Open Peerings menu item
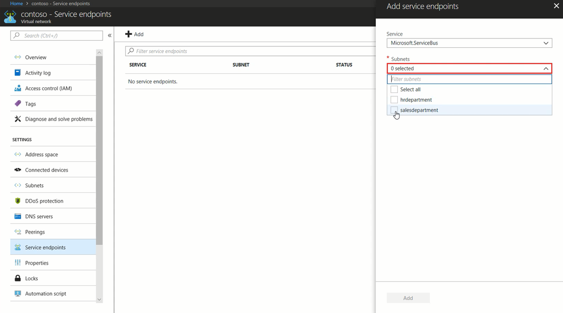Screen dimensions: 563x313 (x=53, y=231)
